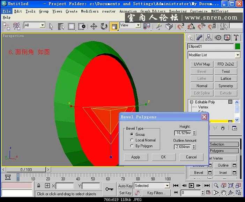Toggle the Spinner Snap icon
Image resolution: width=245 pixels, height=202 pixels.
tap(212, 26)
